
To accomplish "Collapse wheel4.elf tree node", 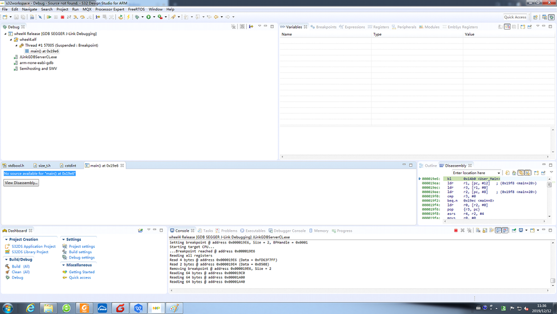I will [11, 40].
